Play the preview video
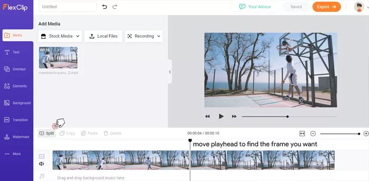Image resolution: width=369 pixels, height=181 pixels. coord(221,116)
